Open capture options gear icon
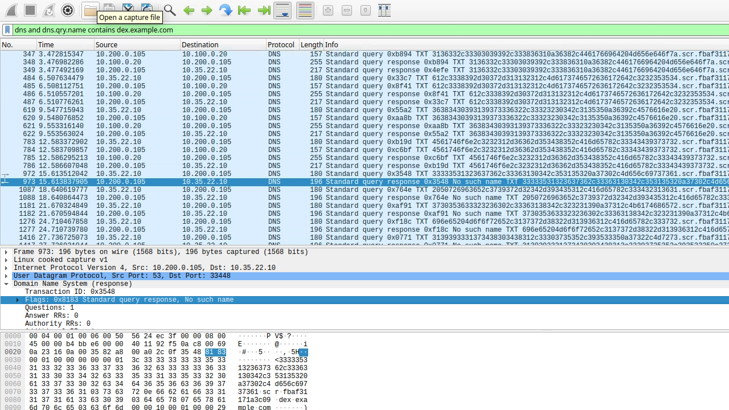Screen dimensions: 729x410 [68, 10]
